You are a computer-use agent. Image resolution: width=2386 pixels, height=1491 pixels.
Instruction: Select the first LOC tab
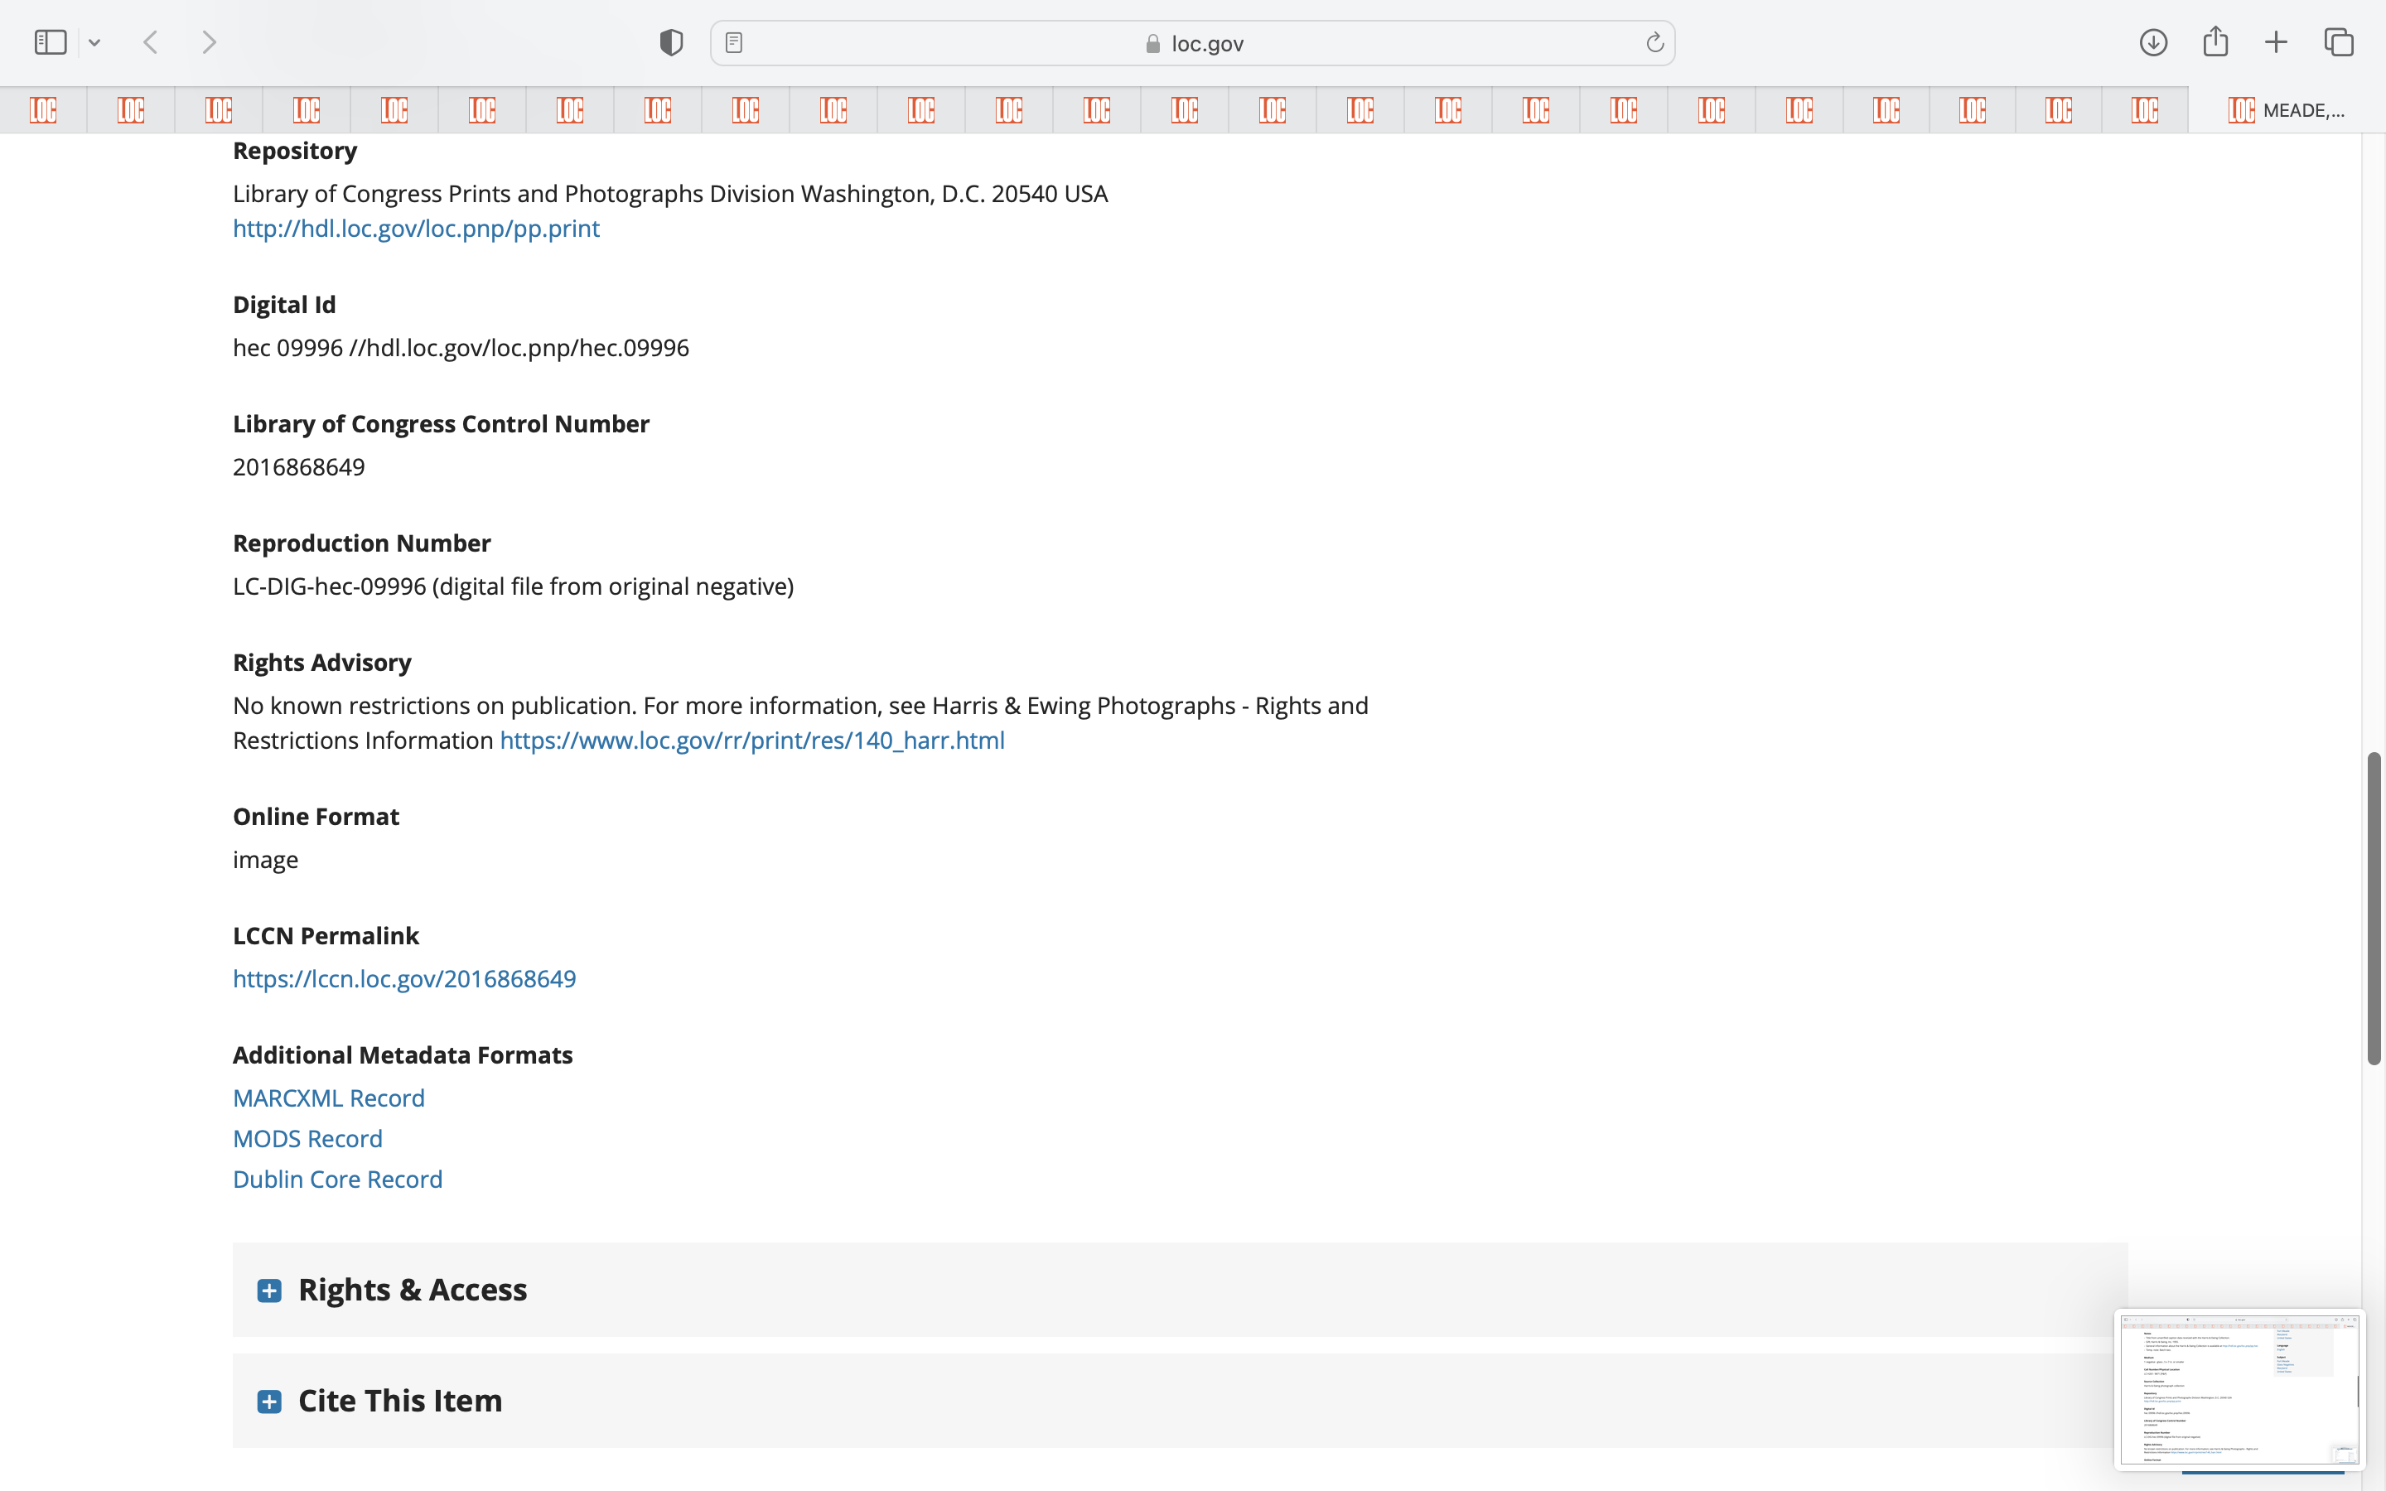[43, 109]
